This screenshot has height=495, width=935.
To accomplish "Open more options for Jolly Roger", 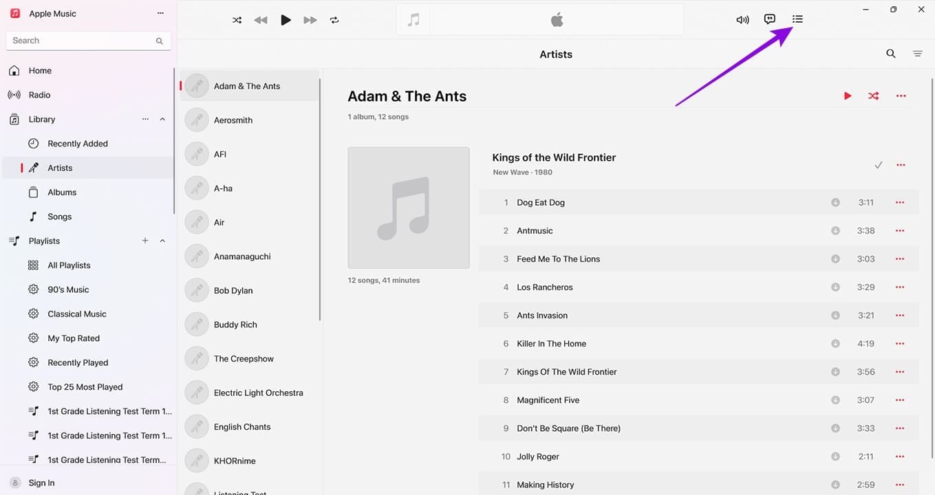I will pos(900,456).
